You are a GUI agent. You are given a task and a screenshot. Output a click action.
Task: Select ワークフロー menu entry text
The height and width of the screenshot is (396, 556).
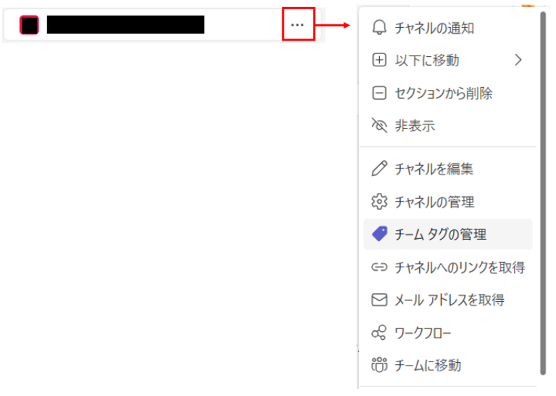click(x=423, y=333)
